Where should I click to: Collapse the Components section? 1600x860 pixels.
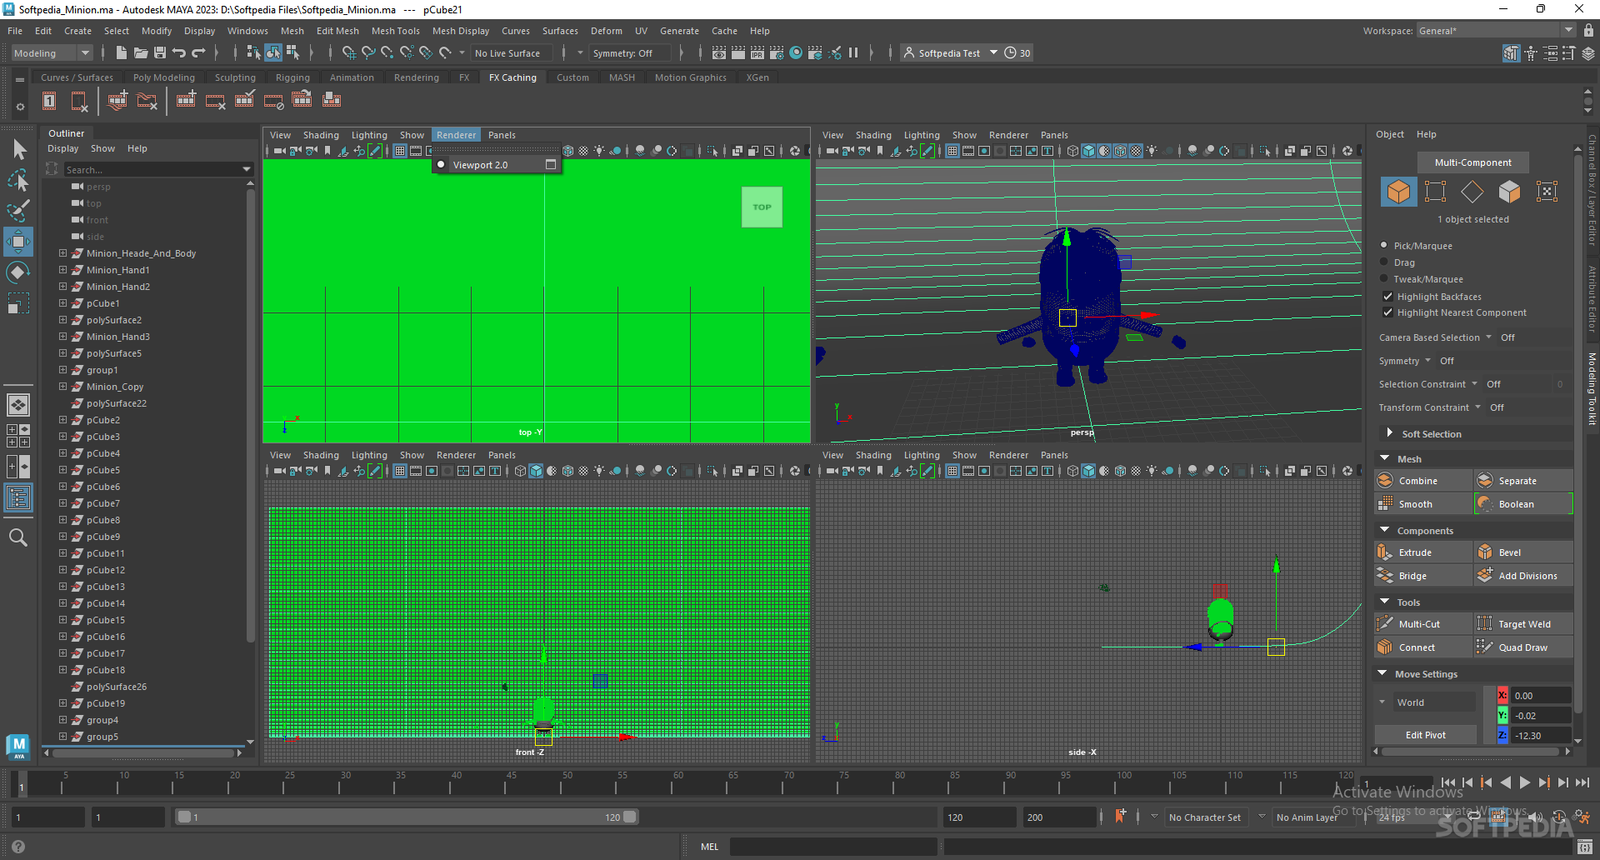[x=1385, y=530]
